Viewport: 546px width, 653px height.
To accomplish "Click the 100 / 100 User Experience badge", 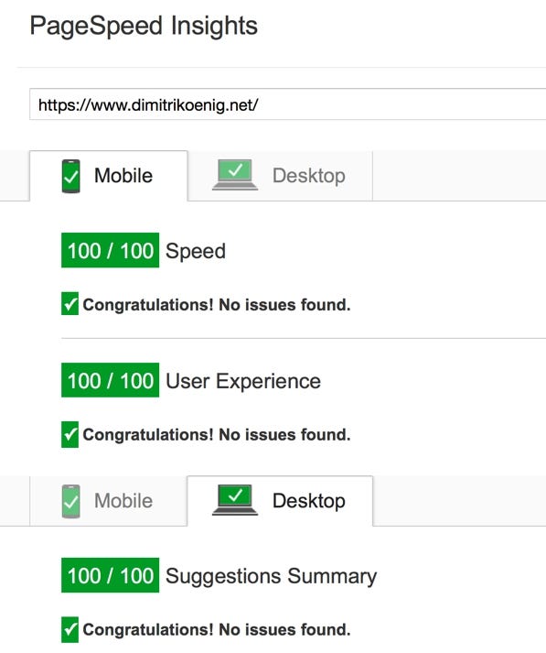I will pos(110,380).
